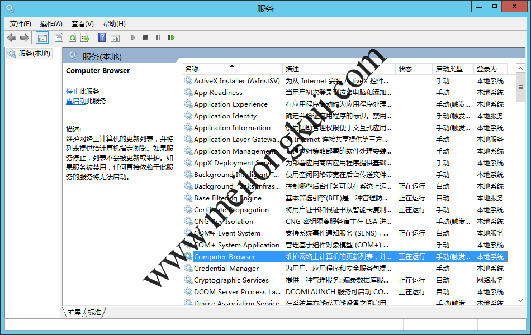Click gear icon of CNG Key Isolation
Image resolution: width=531 pixels, height=335 pixels.
click(188, 221)
